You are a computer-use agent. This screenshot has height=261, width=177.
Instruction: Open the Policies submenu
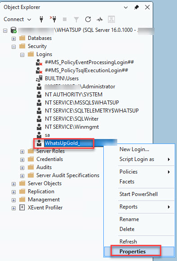pyautogui.click(x=139, y=172)
